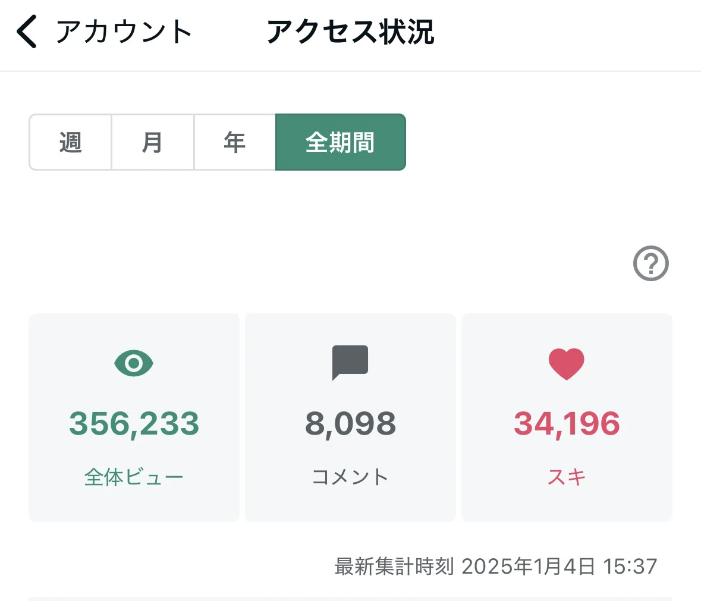Tap the スキ label text
Screen dimensions: 701x601
pyautogui.click(x=567, y=477)
